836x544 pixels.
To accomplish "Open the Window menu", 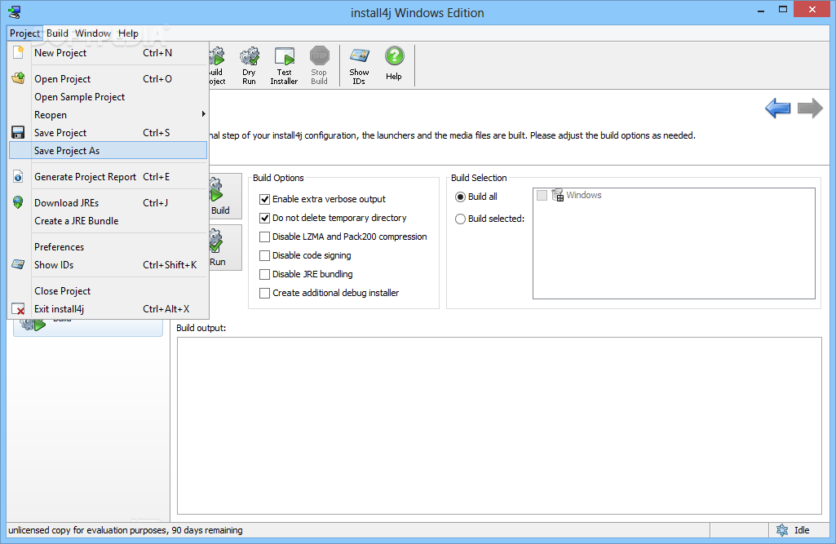I will coord(93,33).
